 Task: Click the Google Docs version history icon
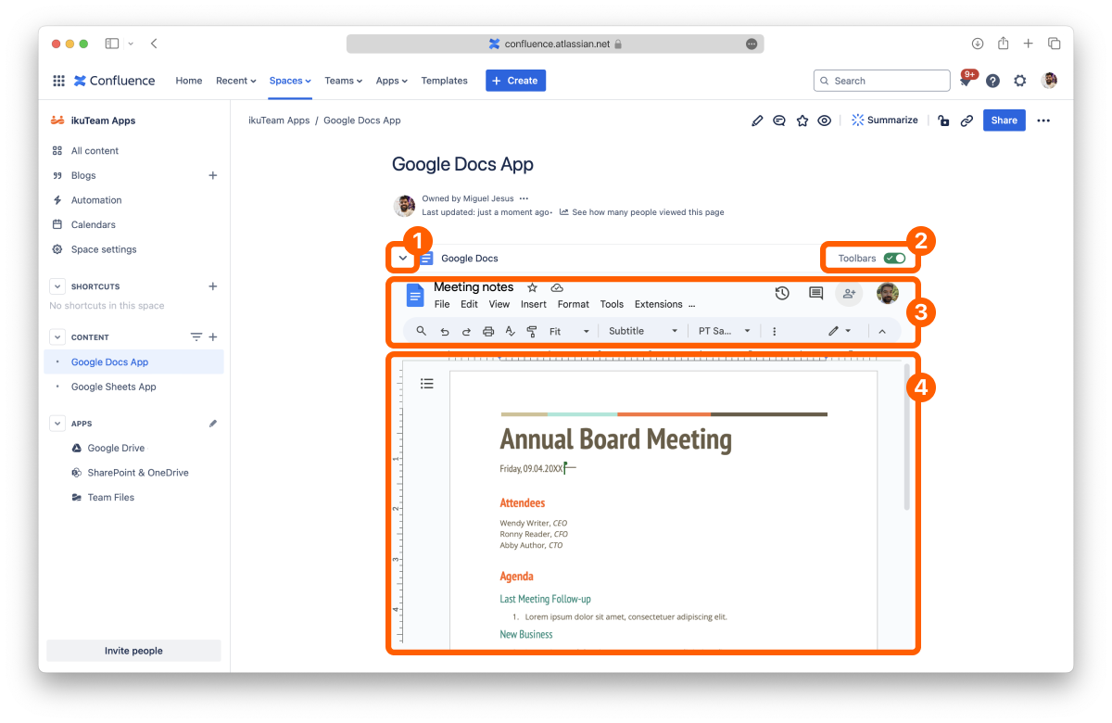[782, 293]
